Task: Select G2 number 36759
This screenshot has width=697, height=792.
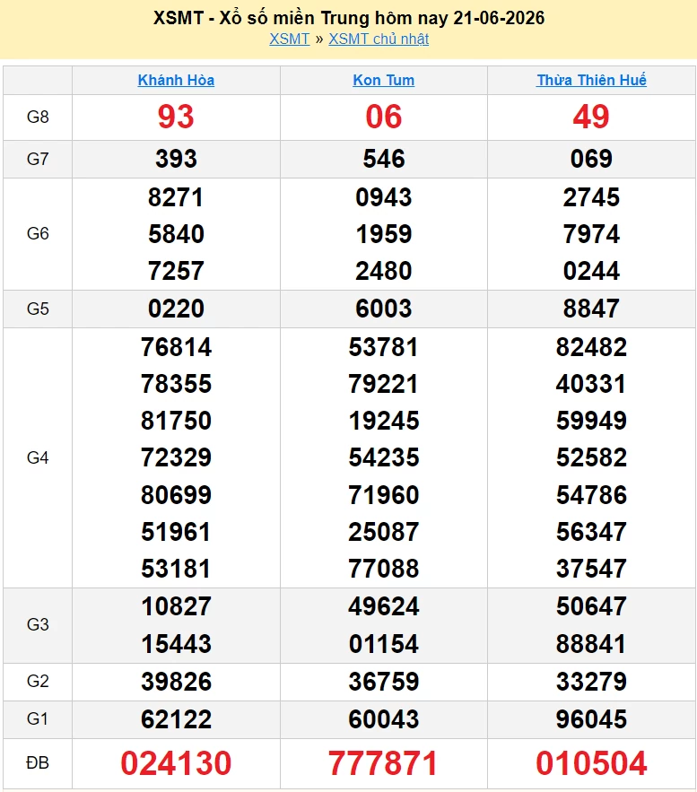Action: 384,682
